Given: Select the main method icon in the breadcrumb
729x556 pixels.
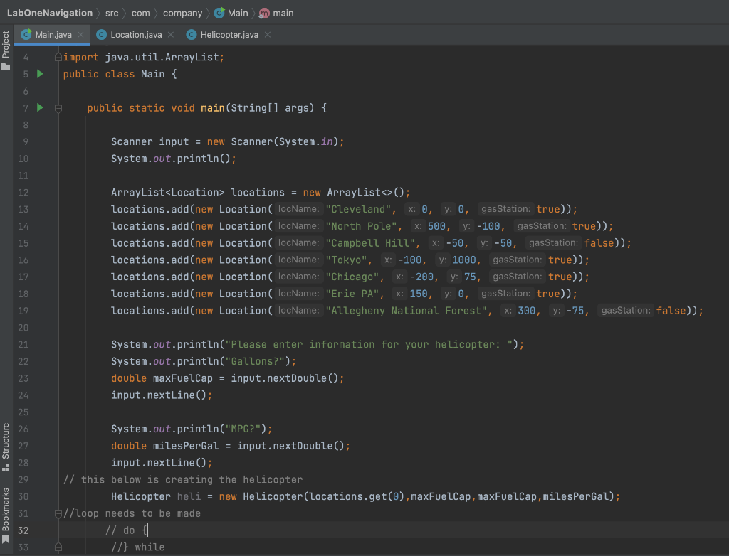Looking at the screenshot, I should 263,12.
